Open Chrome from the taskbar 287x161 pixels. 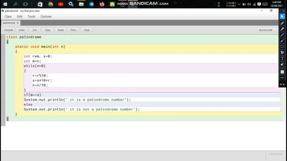50,4
